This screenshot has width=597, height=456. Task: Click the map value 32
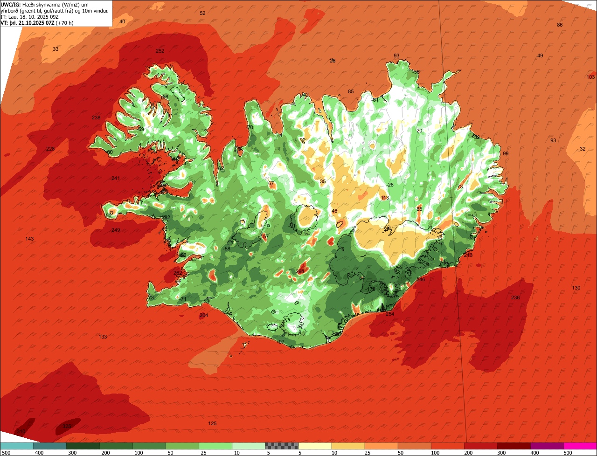pos(583,149)
